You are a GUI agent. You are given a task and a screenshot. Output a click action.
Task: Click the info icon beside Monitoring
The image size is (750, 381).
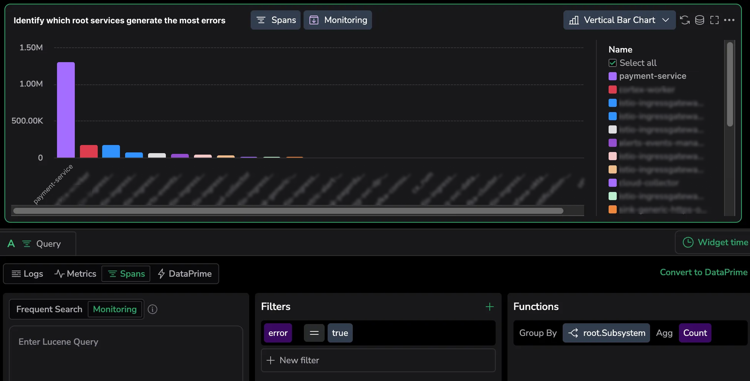[x=153, y=309]
